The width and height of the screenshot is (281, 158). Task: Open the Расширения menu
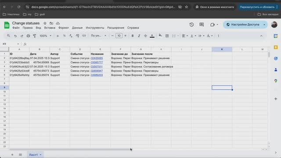115,28
